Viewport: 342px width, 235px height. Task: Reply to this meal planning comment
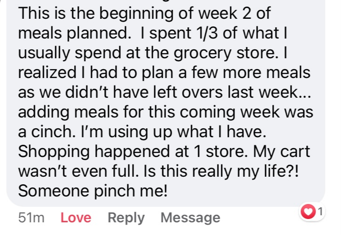(x=126, y=218)
